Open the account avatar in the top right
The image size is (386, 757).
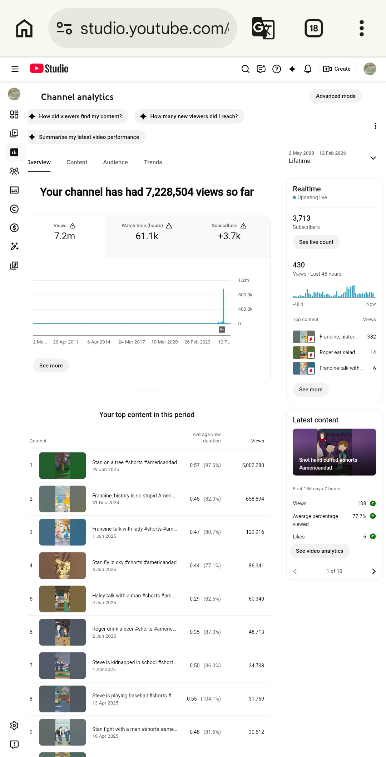[370, 69]
